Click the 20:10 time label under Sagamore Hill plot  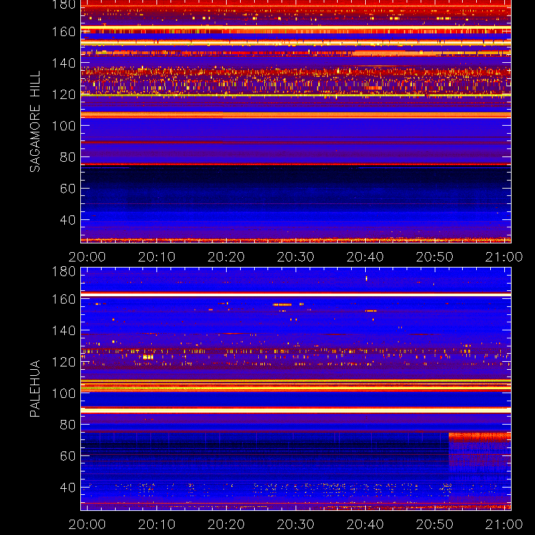[156, 257]
